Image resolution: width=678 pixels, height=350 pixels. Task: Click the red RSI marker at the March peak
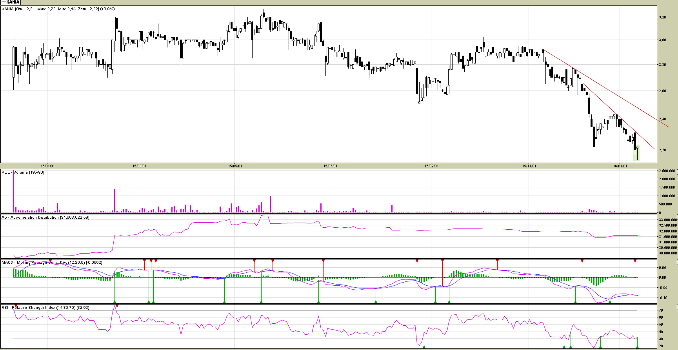117,306
